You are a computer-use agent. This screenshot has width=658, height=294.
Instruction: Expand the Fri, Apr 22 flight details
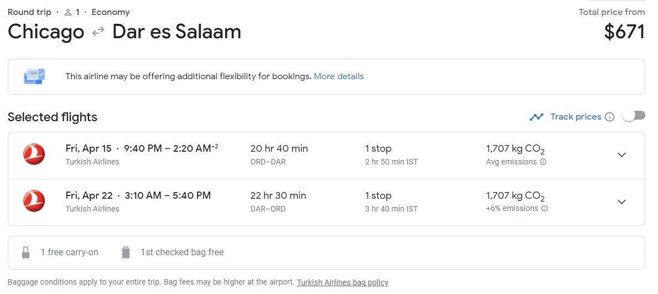tap(621, 202)
